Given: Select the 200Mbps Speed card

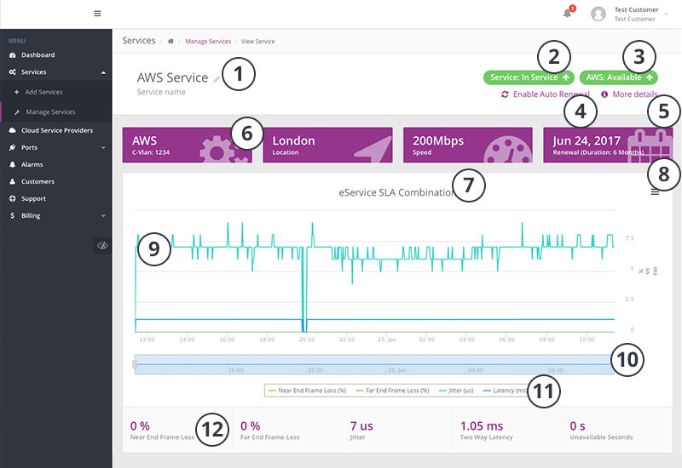Looking at the screenshot, I should [x=468, y=145].
